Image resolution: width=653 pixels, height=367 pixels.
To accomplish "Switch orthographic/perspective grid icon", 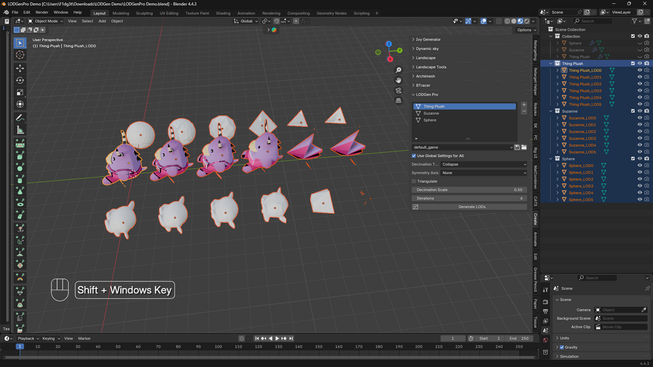I will pos(398,100).
